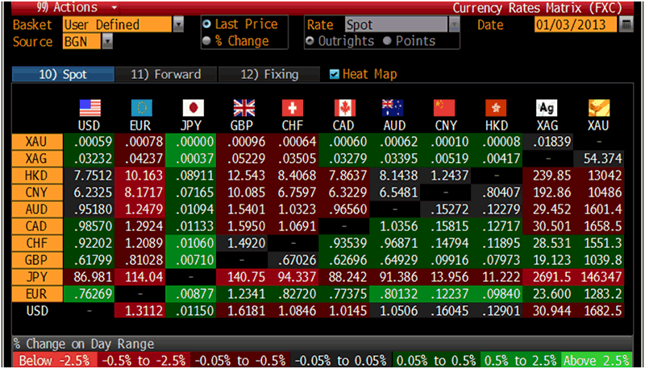Select the JPY Japan flag icon

pos(192,109)
